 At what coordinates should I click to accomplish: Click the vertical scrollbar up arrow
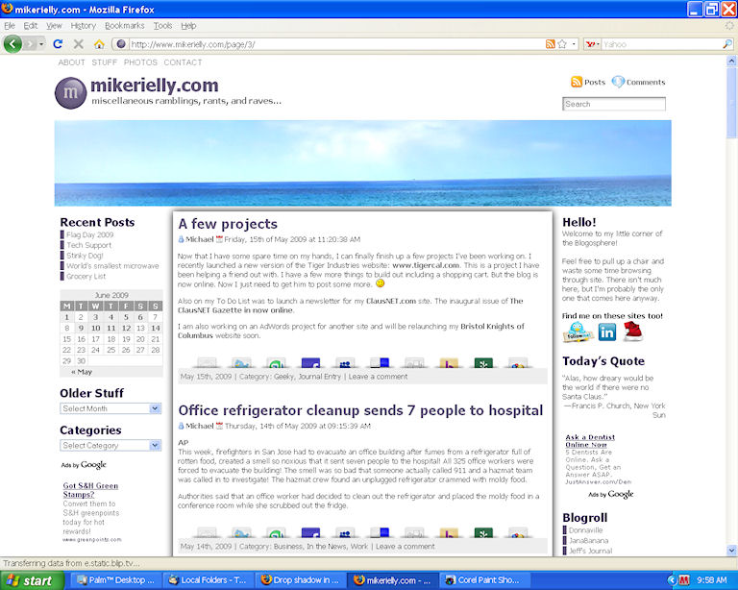click(x=731, y=61)
